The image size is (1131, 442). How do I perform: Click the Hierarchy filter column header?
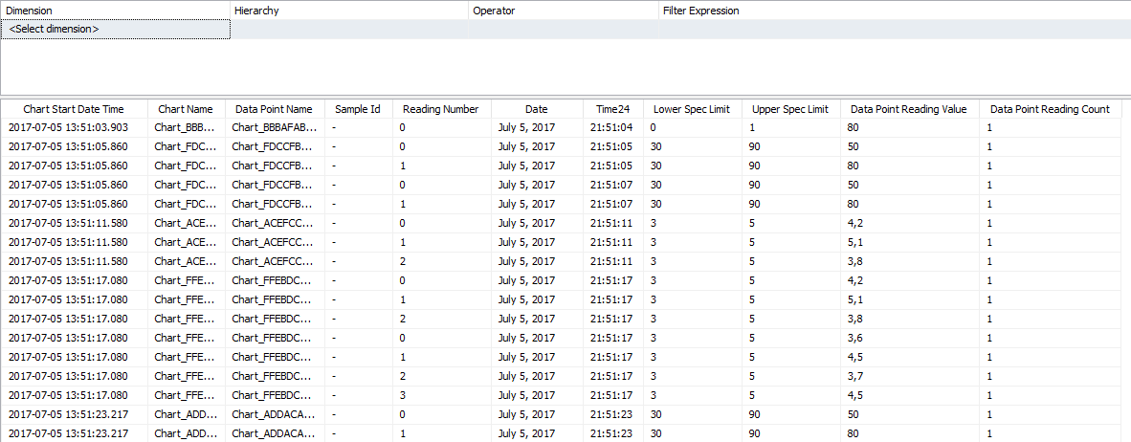349,11
